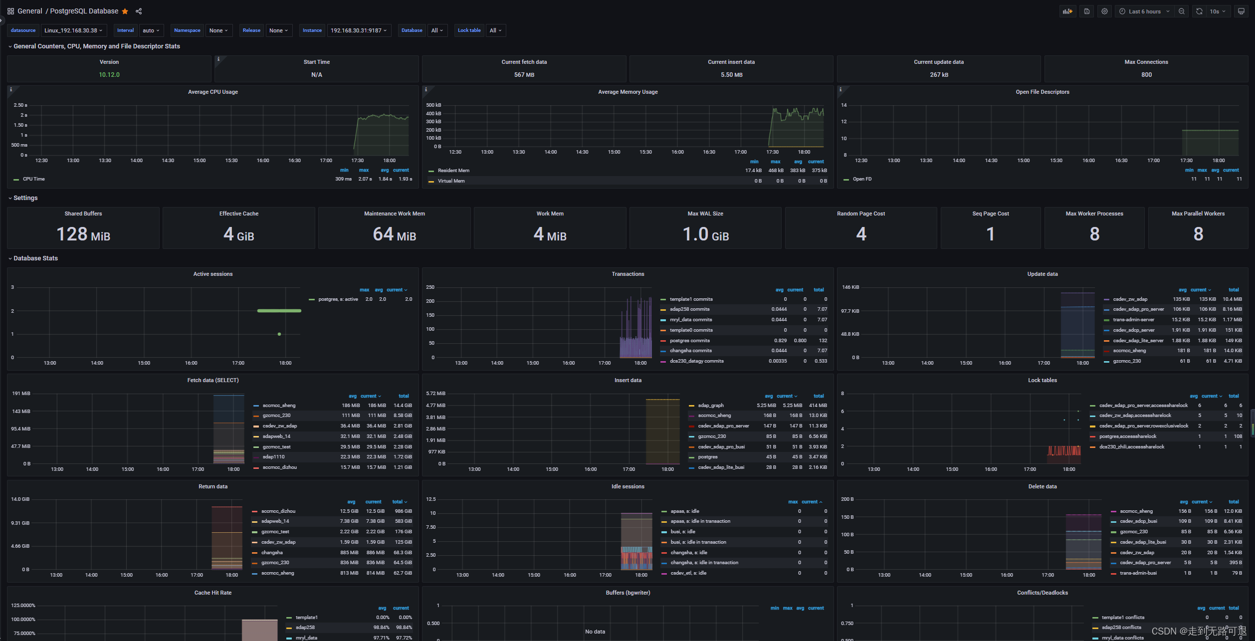Image resolution: width=1255 pixels, height=641 pixels.
Task: Sort Transactions legend by total
Action: coord(819,290)
